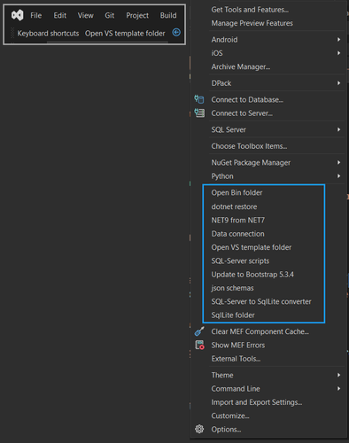Choose Connect to Server menu entry
Image resolution: width=349 pixels, height=443 pixels.
[x=242, y=113]
